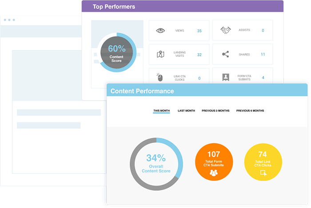The height and width of the screenshot is (208, 311).
Task: Click the VIEWS label
Action: click(179, 31)
